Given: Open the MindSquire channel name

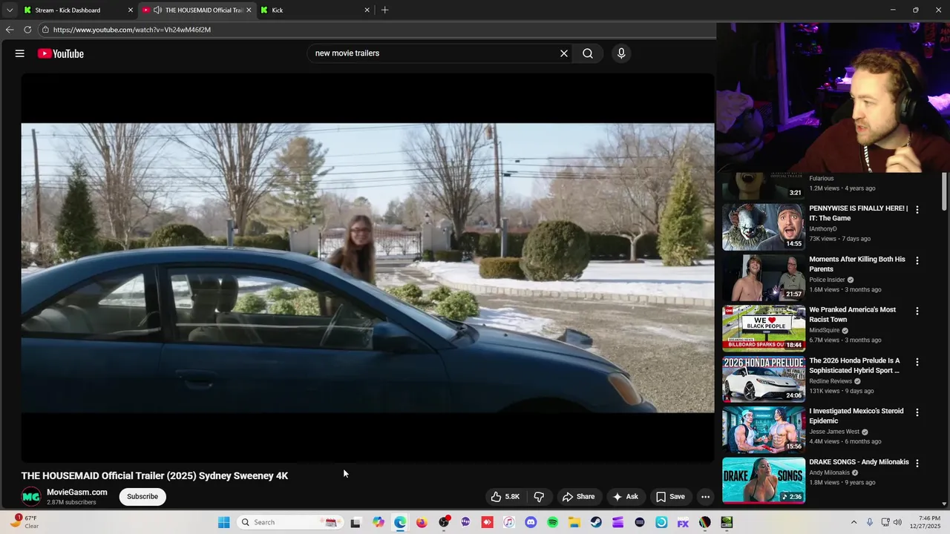Looking at the screenshot, I should tap(824, 331).
